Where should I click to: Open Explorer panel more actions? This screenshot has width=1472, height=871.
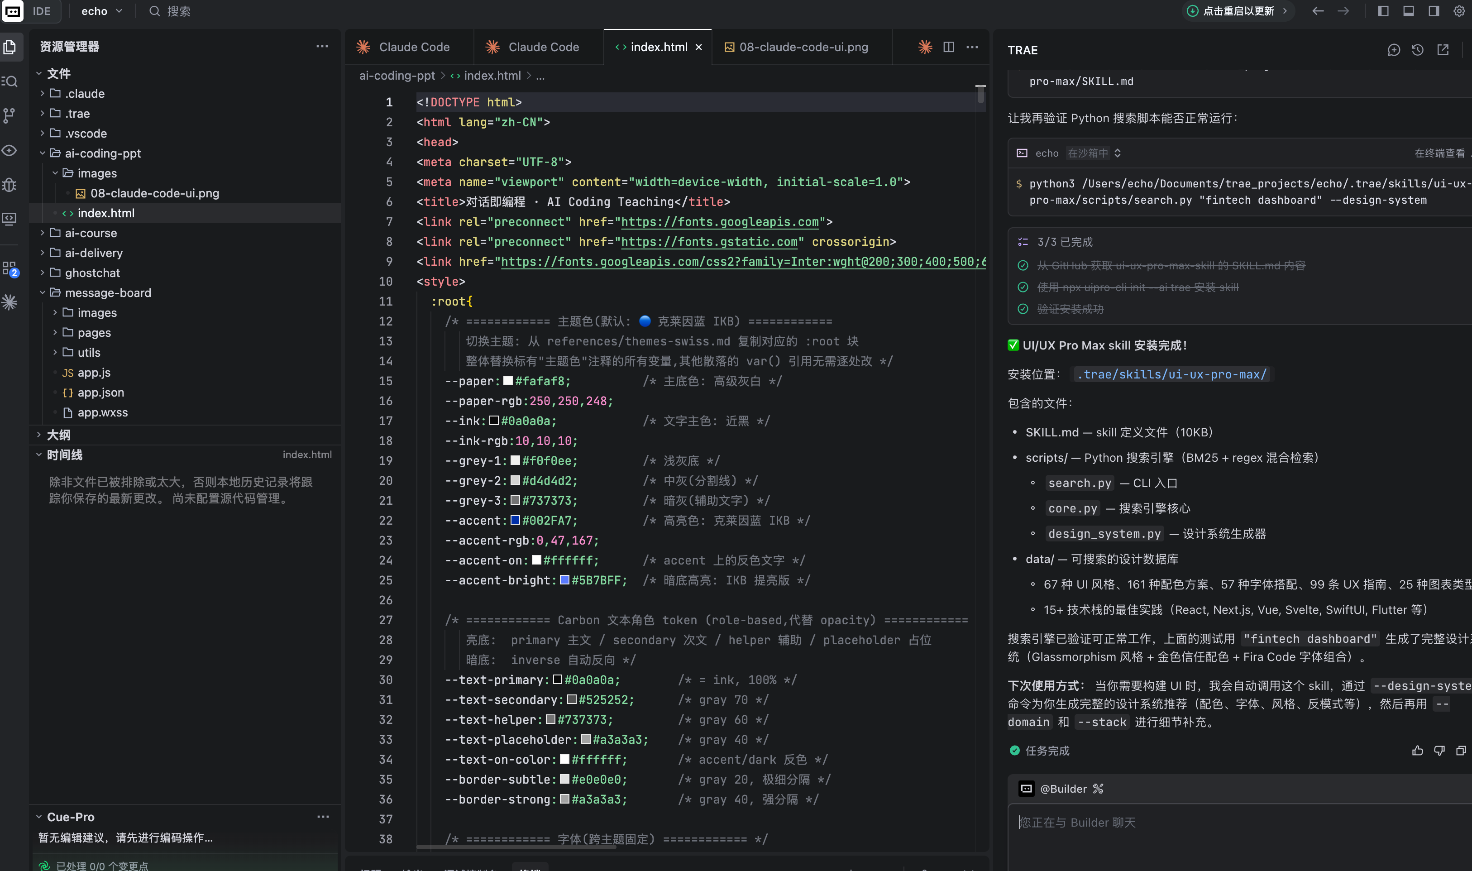pos(322,46)
